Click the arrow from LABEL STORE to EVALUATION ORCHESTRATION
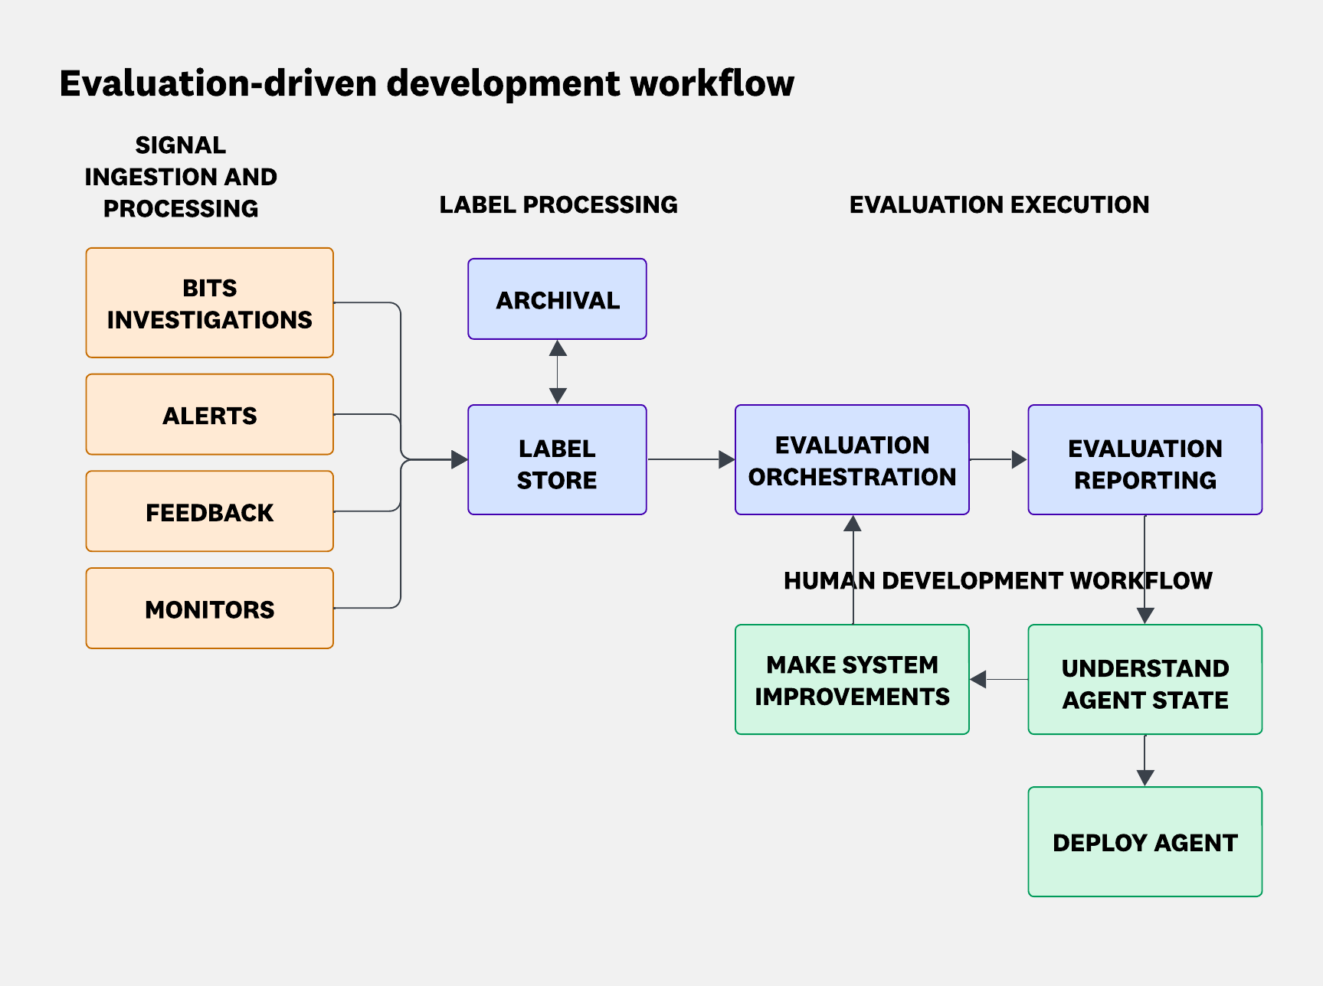This screenshot has height=986, width=1323. tap(688, 459)
